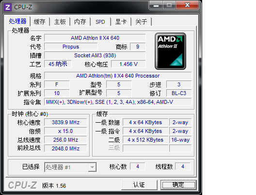Minimize the CPU-Z window
This screenshot has height=195, width=256.
point(156,5)
